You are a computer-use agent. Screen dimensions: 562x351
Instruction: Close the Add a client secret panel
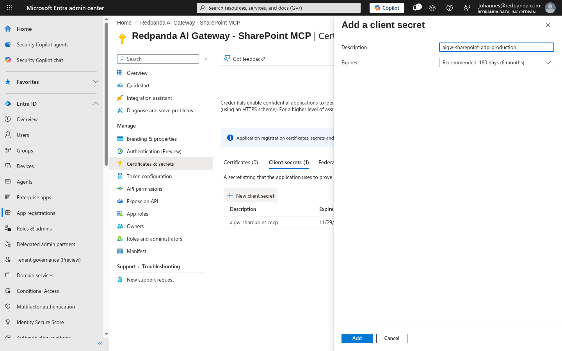548,25
